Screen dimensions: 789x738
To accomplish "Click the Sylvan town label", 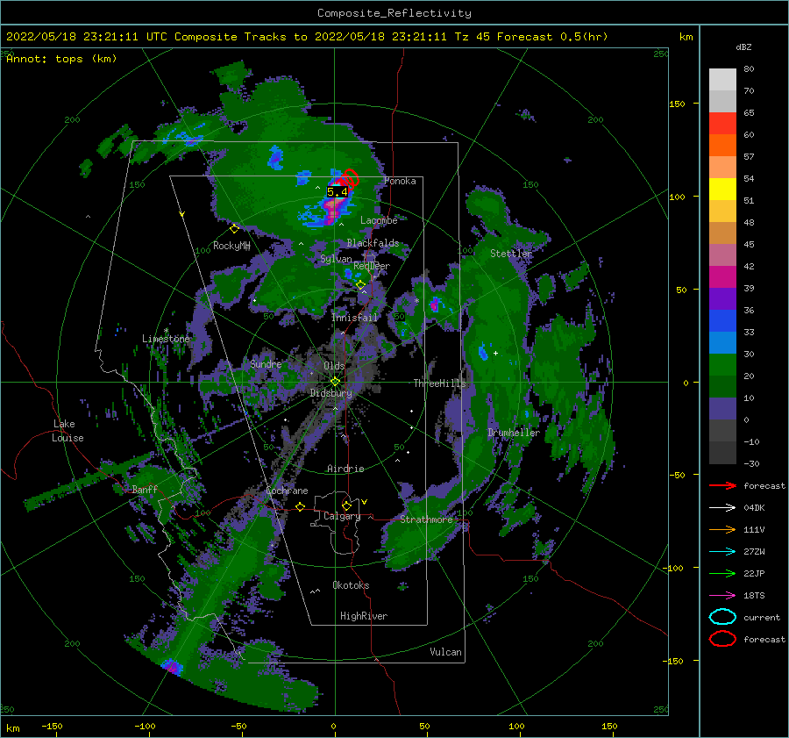I will tap(336, 259).
